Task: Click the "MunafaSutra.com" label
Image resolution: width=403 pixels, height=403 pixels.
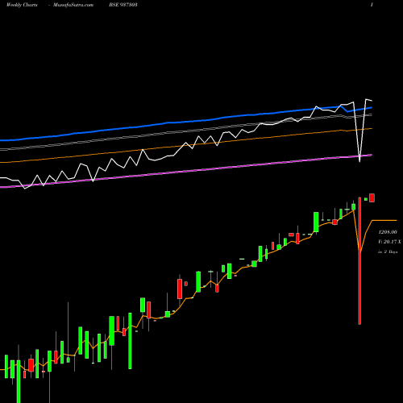Action: (73, 5)
